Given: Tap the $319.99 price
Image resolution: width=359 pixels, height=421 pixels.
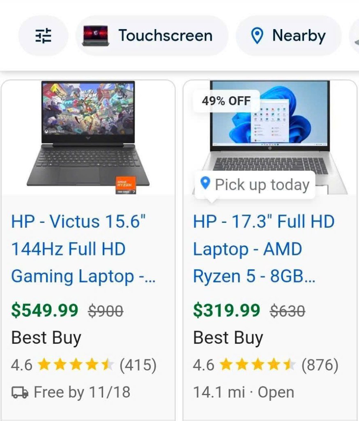Looking at the screenshot, I should (x=226, y=310).
